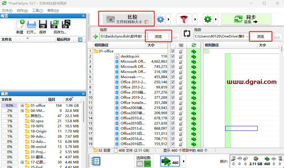
Task: Open right folder path dropdown
Action: click(247, 37)
